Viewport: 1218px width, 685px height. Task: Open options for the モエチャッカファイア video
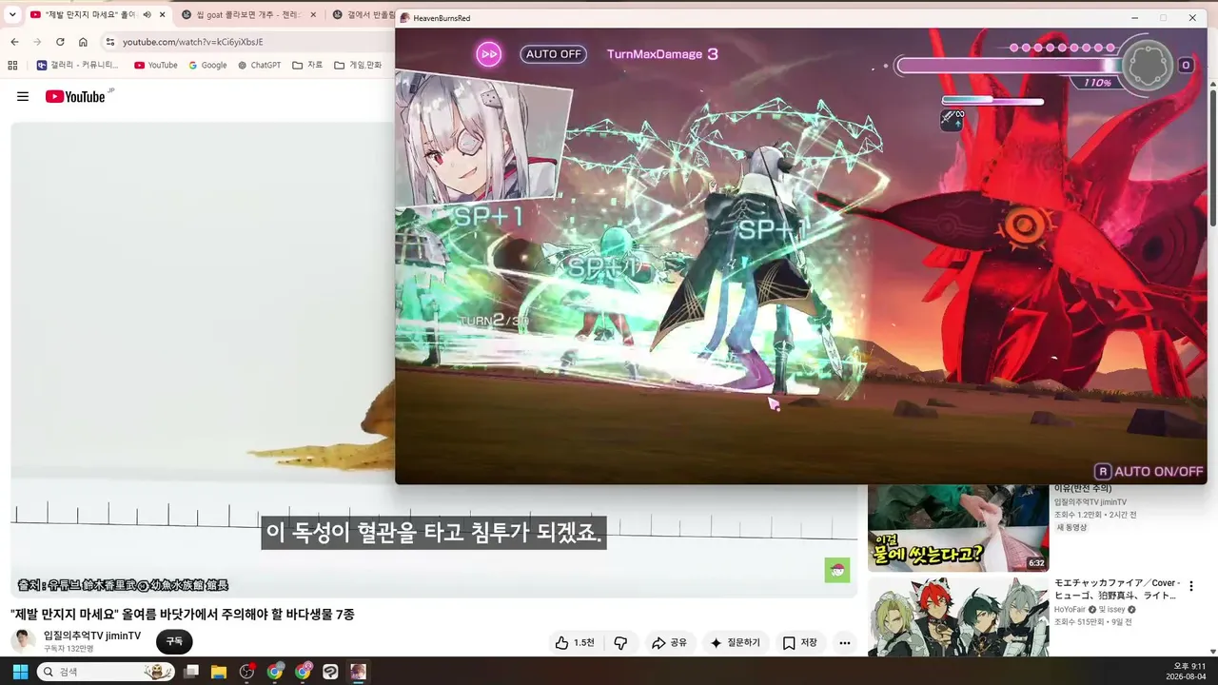pos(1190,586)
